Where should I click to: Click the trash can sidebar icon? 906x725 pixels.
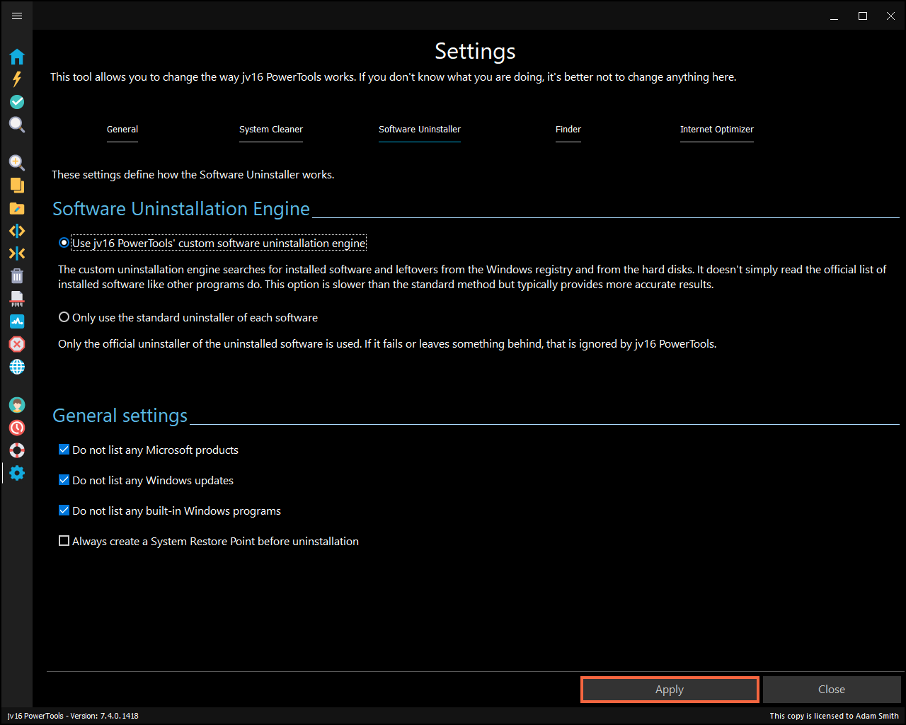point(17,276)
